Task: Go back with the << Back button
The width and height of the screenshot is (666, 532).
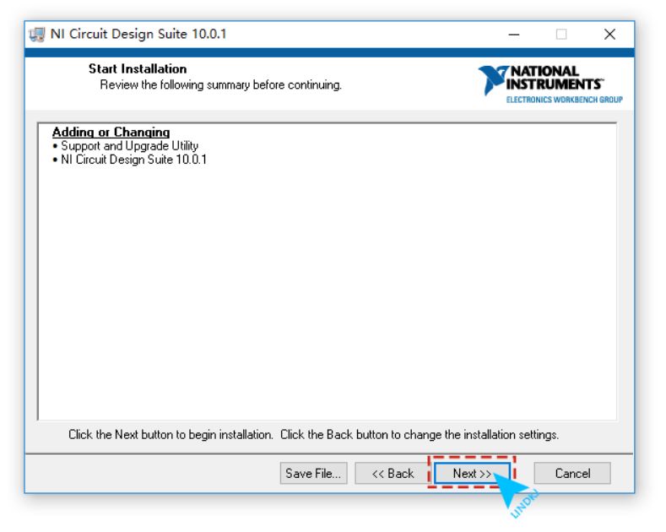Action: click(393, 473)
